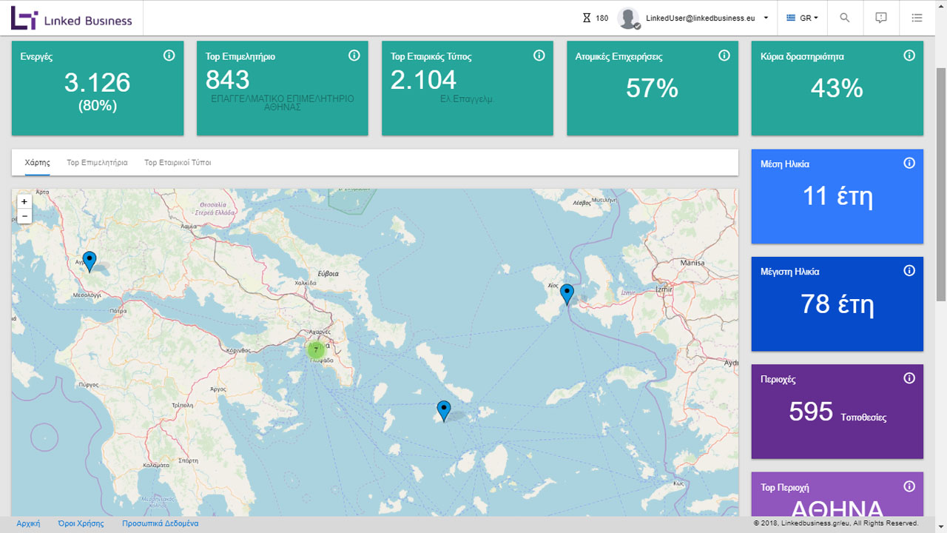Screen dimensions: 947x533
Task: Click the ΑΘΗΝΑ top region text
Action: (x=838, y=509)
